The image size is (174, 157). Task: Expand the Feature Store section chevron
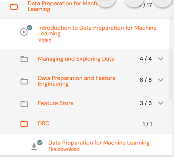click(161, 103)
